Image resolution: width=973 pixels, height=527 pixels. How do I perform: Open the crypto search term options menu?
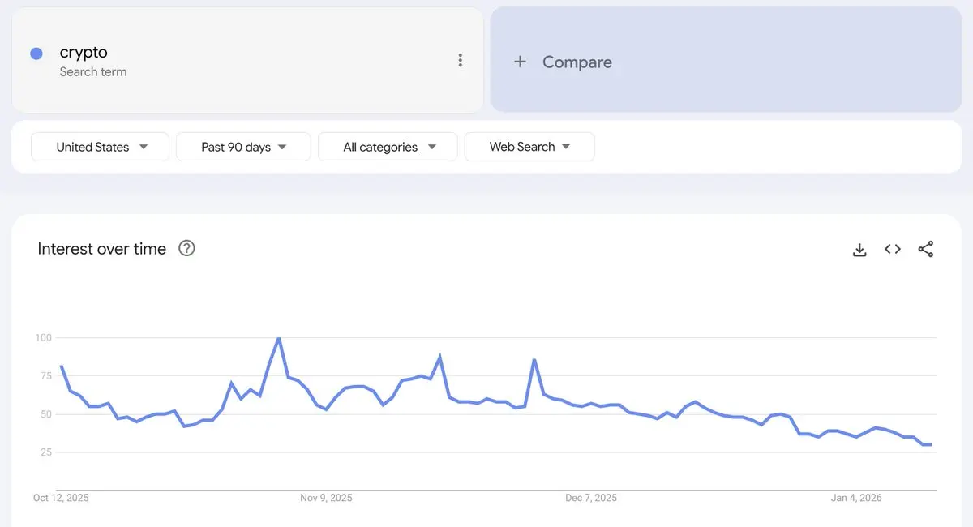(x=460, y=61)
